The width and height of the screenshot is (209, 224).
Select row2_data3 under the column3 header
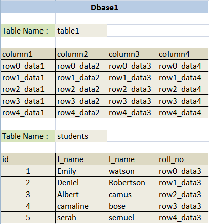(x=132, y=89)
